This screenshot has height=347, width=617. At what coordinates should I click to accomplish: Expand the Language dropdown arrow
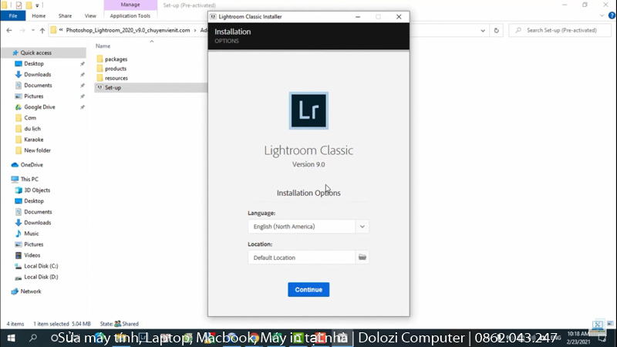pyautogui.click(x=362, y=227)
